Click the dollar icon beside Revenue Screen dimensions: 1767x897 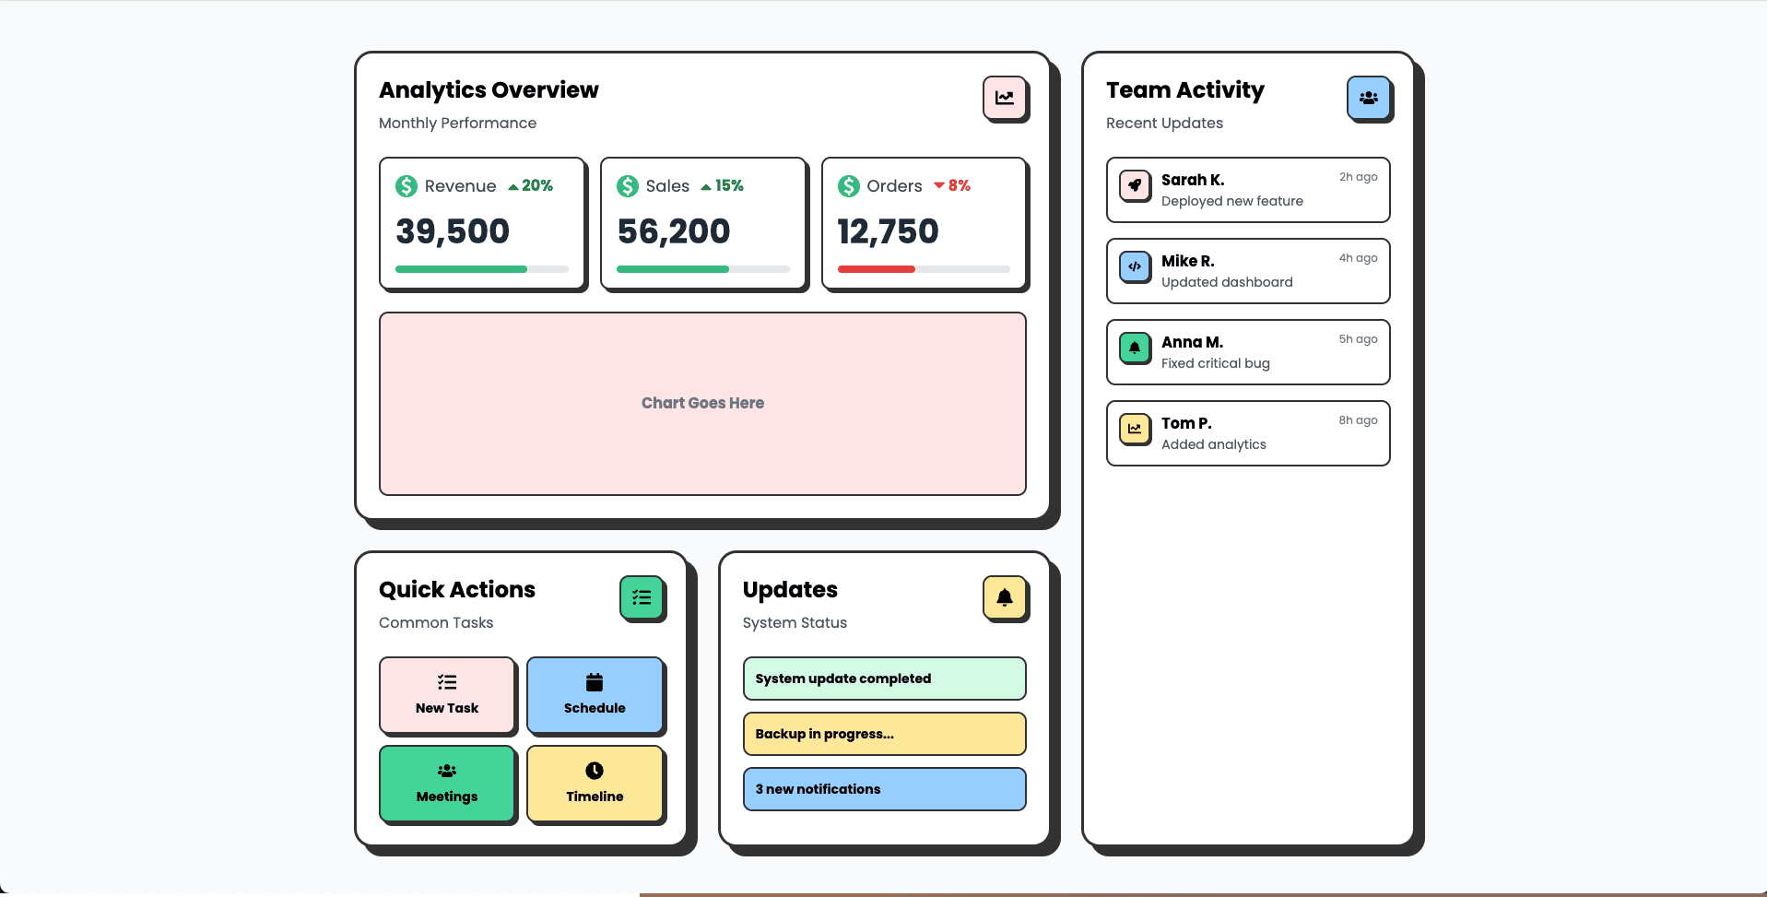click(x=406, y=185)
